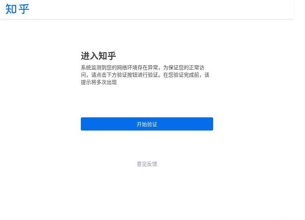Click blank area below the warning paragraph

147,101
